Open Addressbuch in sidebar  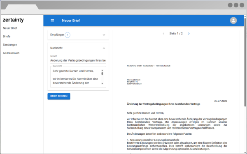pyautogui.click(x=11, y=53)
